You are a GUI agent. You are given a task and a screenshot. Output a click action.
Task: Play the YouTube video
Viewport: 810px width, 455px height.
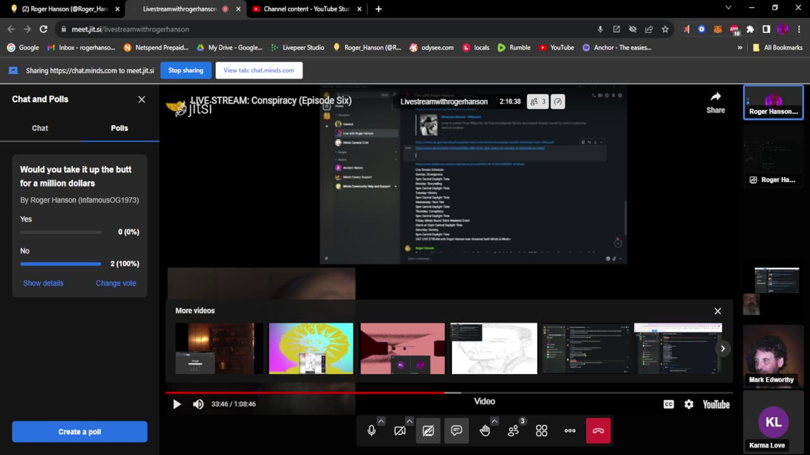point(177,404)
